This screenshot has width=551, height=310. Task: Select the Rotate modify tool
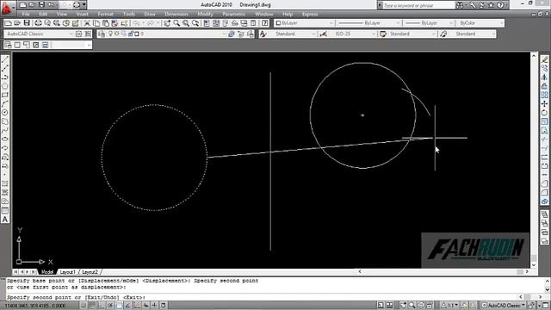pyautogui.click(x=544, y=113)
